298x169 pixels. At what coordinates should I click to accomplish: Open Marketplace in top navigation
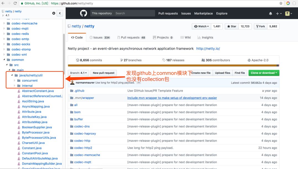203,13
